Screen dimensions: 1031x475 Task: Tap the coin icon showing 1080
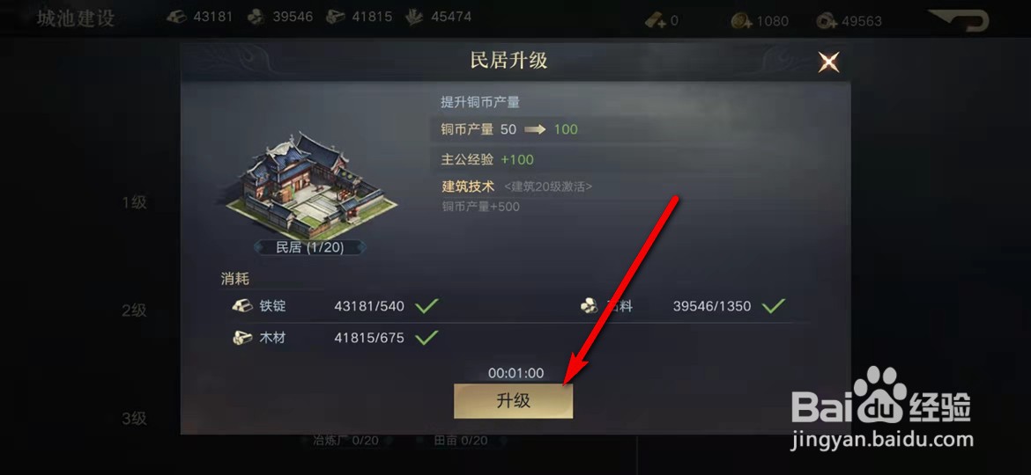pyautogui.click(x=742, y=21)
